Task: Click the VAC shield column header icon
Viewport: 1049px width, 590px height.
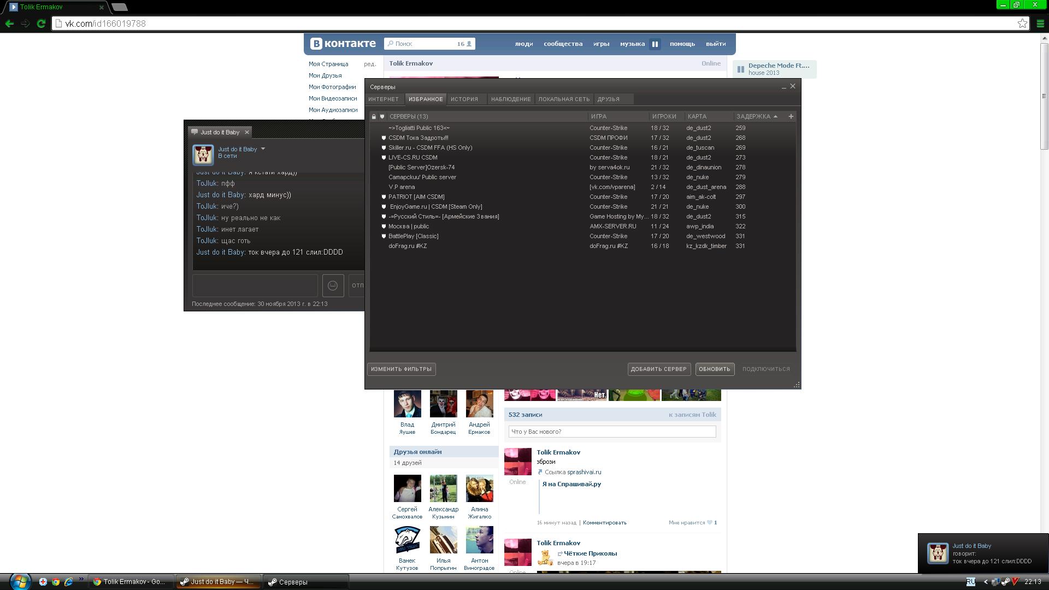Action: click(382, 116)
